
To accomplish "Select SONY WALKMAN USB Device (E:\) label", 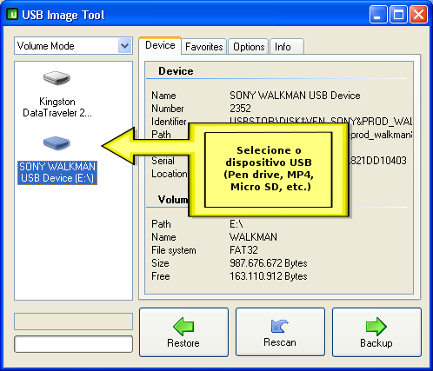I will [57, 173].
